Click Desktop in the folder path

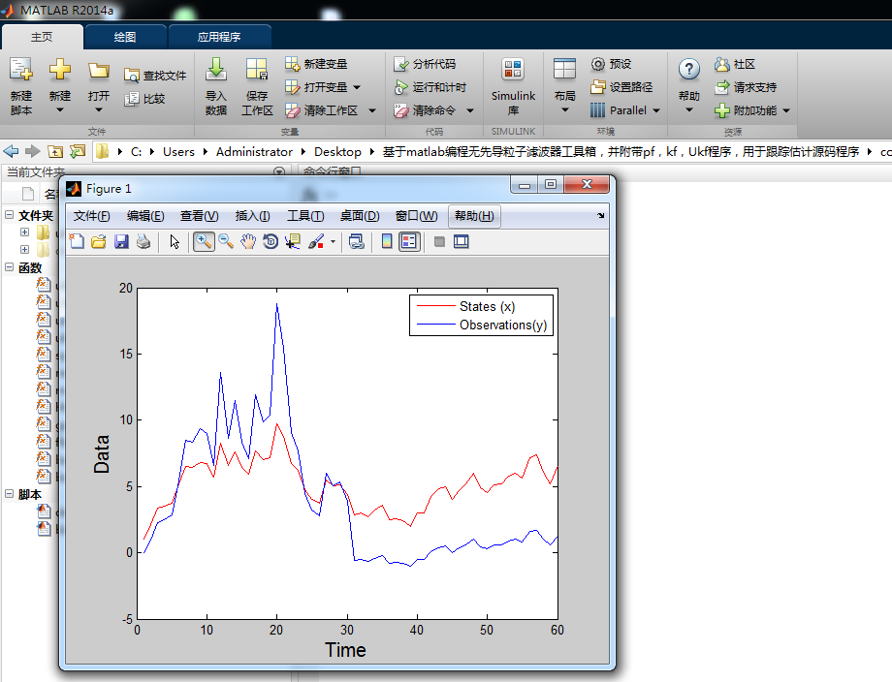click(338, 152)
